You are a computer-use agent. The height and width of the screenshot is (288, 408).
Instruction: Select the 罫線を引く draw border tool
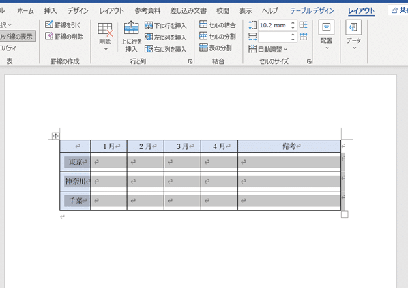click(63, 25)
